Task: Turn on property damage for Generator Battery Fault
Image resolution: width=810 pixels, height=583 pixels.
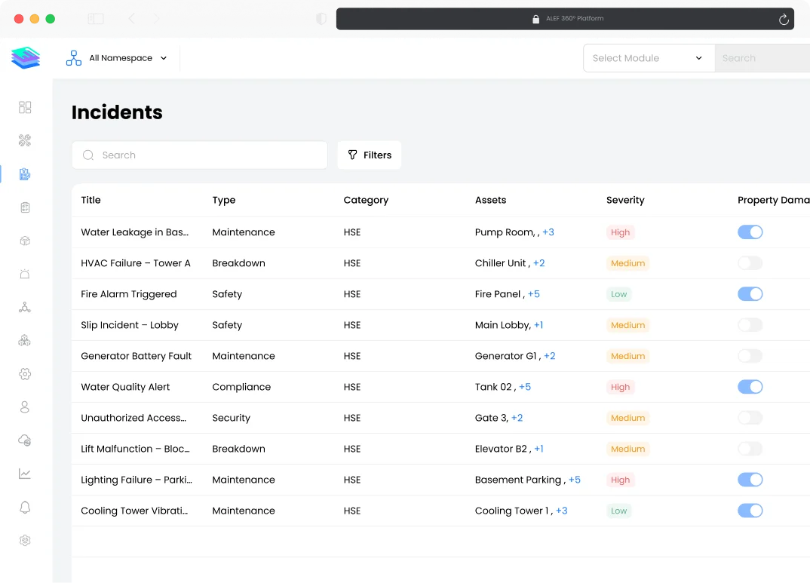Action: coord(750,356)
